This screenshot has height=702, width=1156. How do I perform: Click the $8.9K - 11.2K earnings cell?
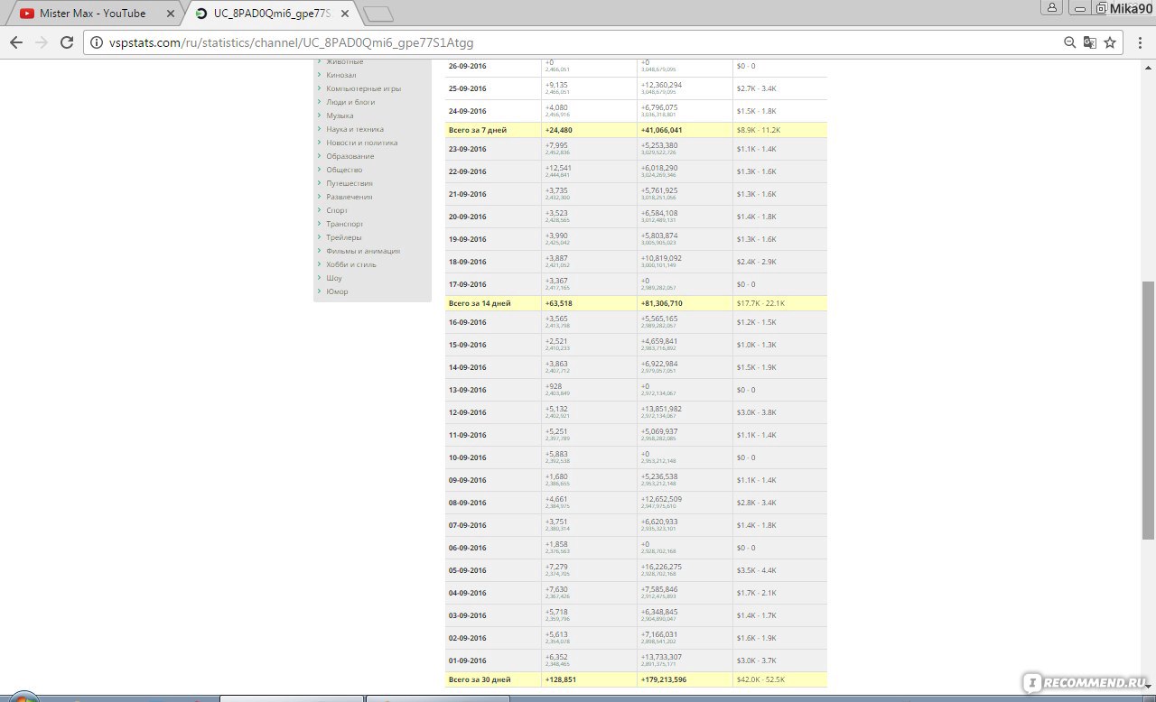759,130
